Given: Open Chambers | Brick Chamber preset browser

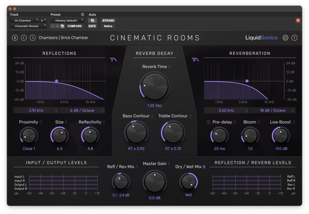Looking at the screenshot, I should pos(64,38).
